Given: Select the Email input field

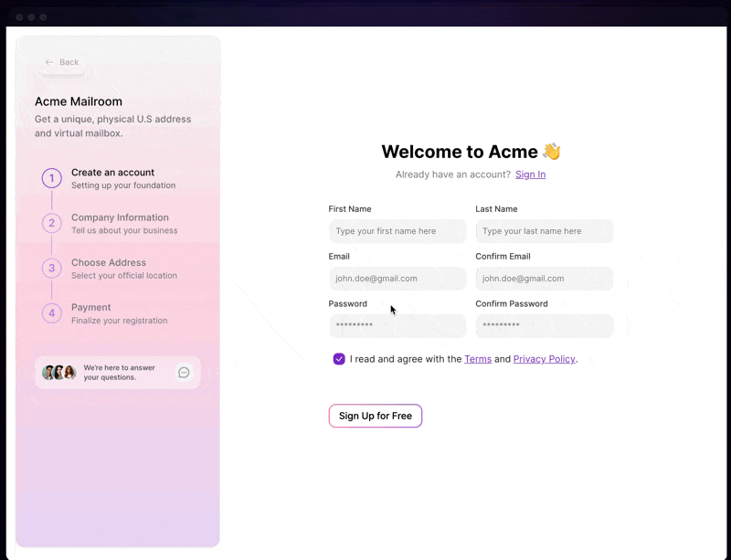Looking at the screenshot, I should (397, 279).
